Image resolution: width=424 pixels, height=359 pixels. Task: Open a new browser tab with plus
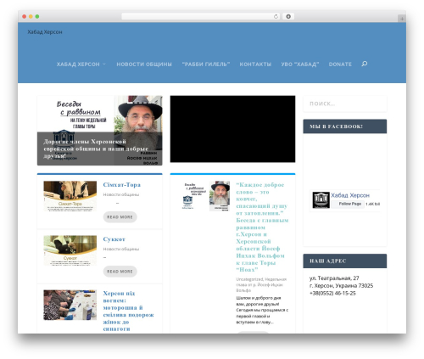pyautogui.click(x=402, y=19)
